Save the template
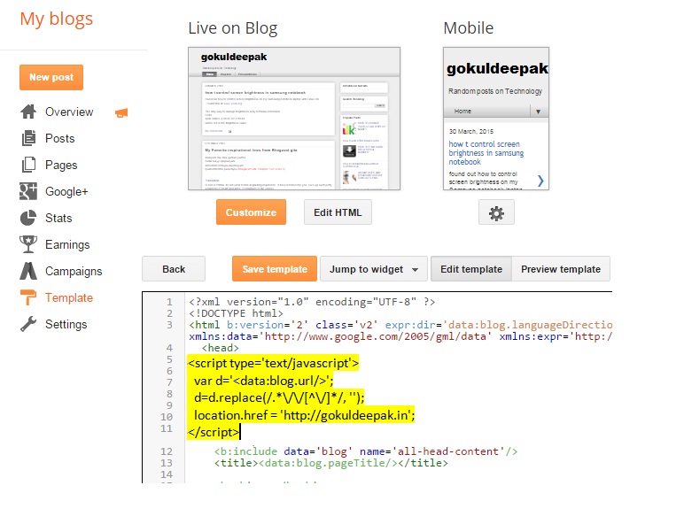684x524 pixels. (x=275, y=269)
